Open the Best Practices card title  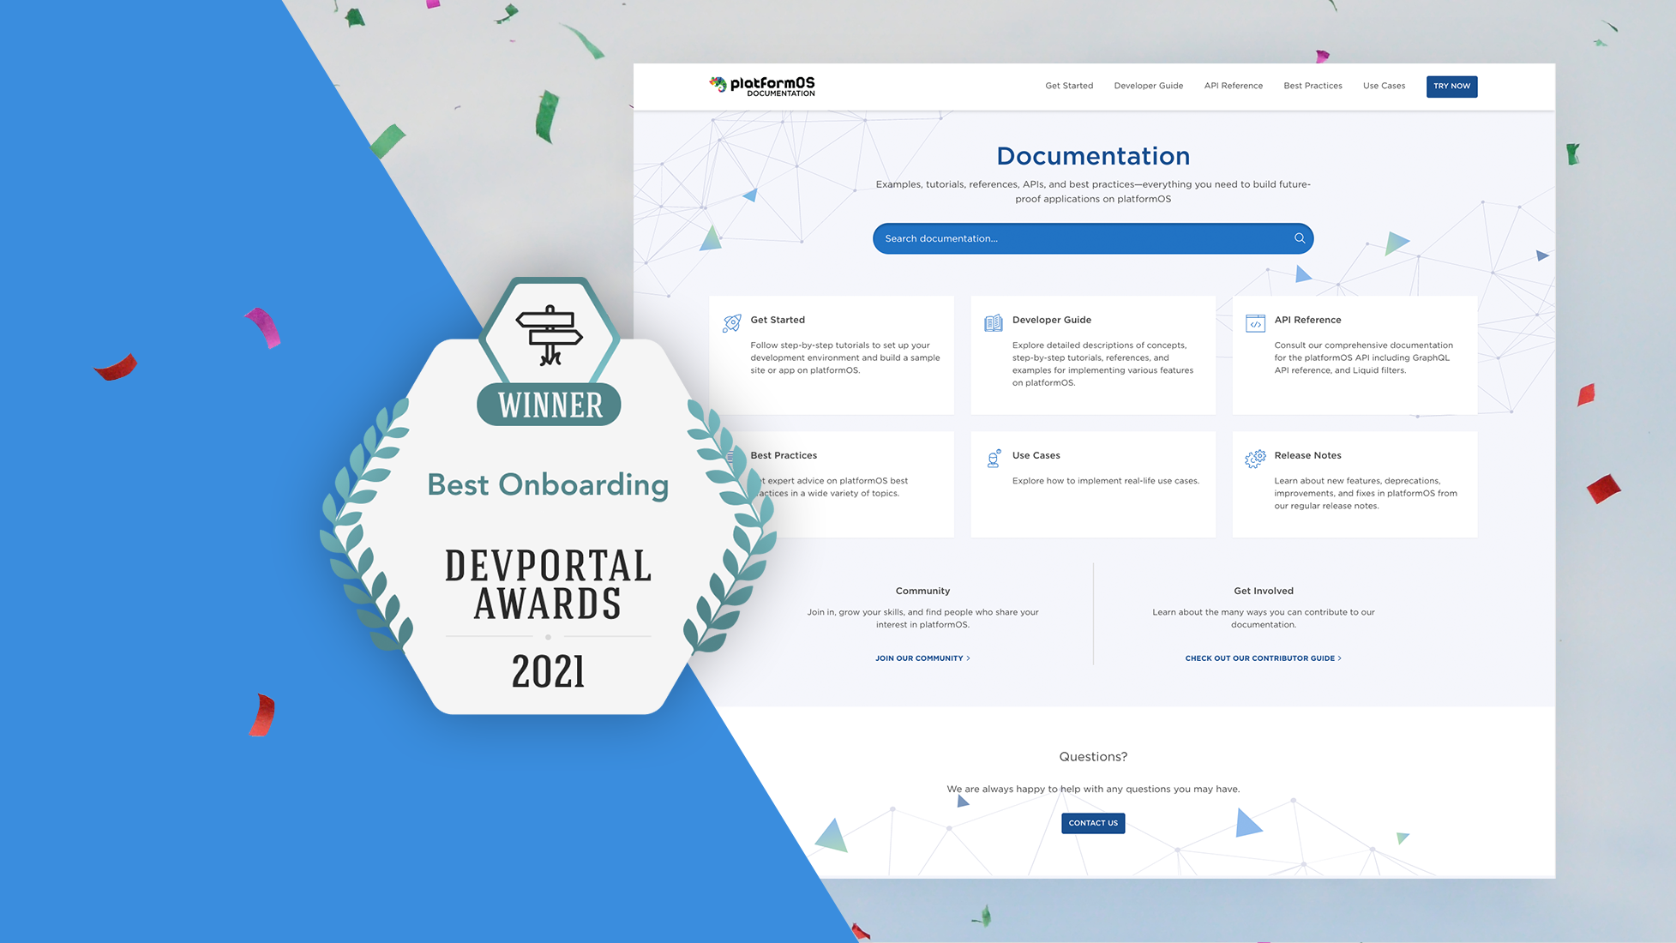(784, 455)
